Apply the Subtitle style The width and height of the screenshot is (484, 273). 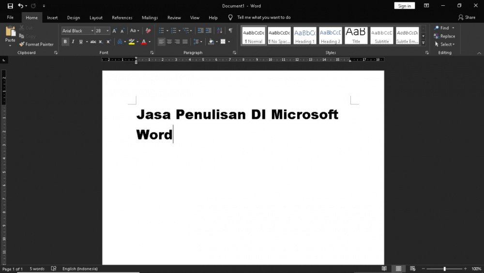pyautogui.click(x=382, y=35)
